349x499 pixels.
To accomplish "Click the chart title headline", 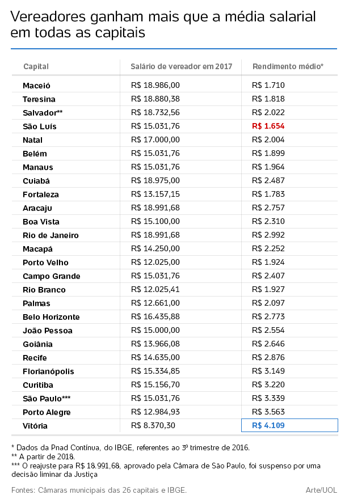I will [x=163, y=25].
